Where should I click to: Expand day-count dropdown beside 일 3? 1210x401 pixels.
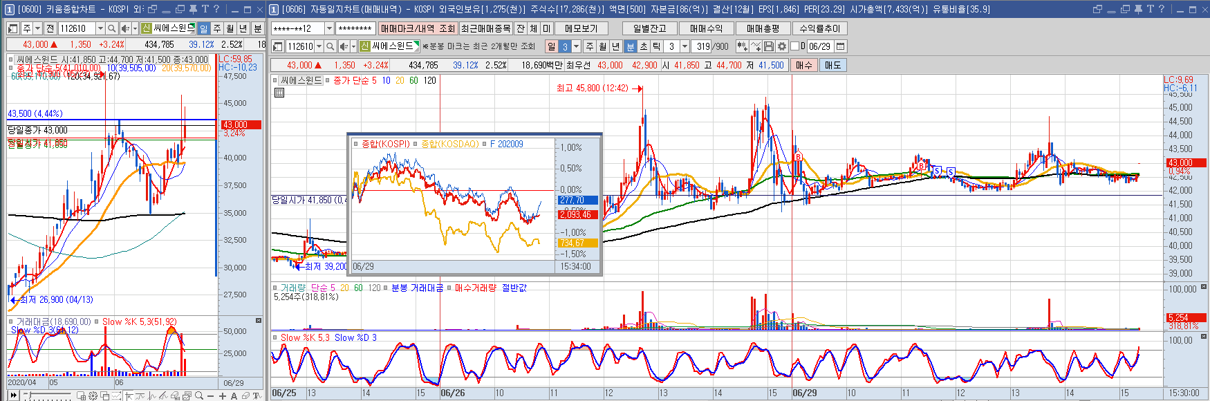tap(576, 46)
